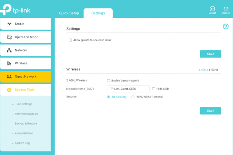Click the Logout icon
The height and width of the screenshot is (155, 233).
[x=212, y=9]
